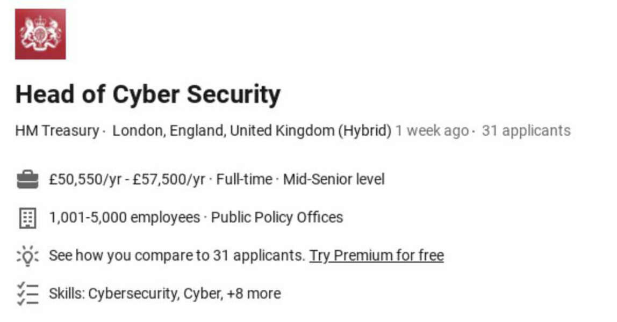Click the building icon beside employee count

coord(27,218)
